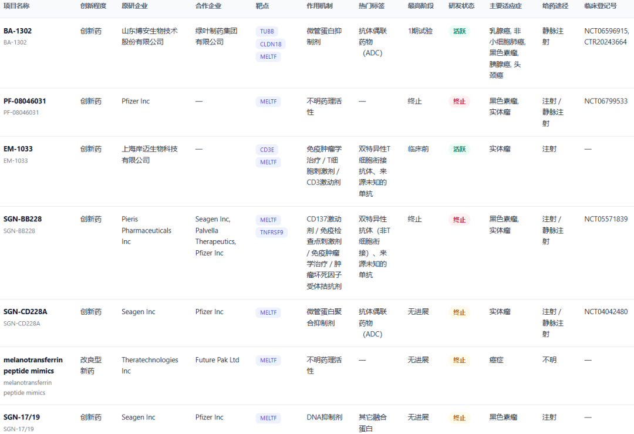Image resolution: width=634 pixels, height=434 pixels.
Task: Click registration number NCT06596915, CTR20243664
Action: pos(606,36)
